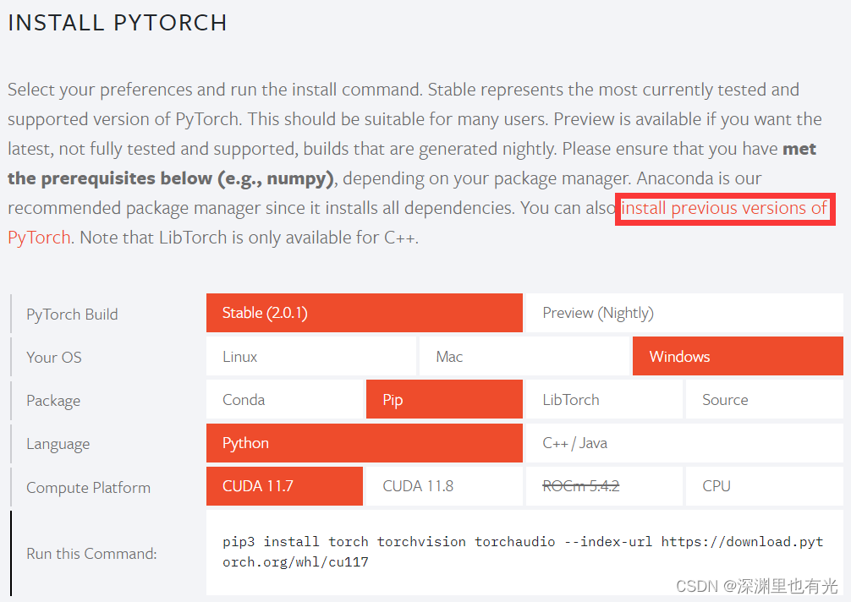Pick Conda as the package manager

tap(284, 399)
